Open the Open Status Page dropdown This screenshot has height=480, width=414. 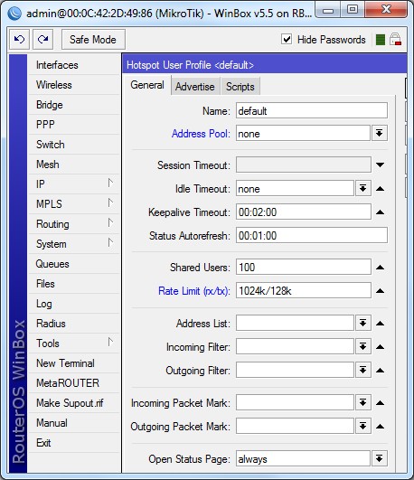tap(380, 458)
